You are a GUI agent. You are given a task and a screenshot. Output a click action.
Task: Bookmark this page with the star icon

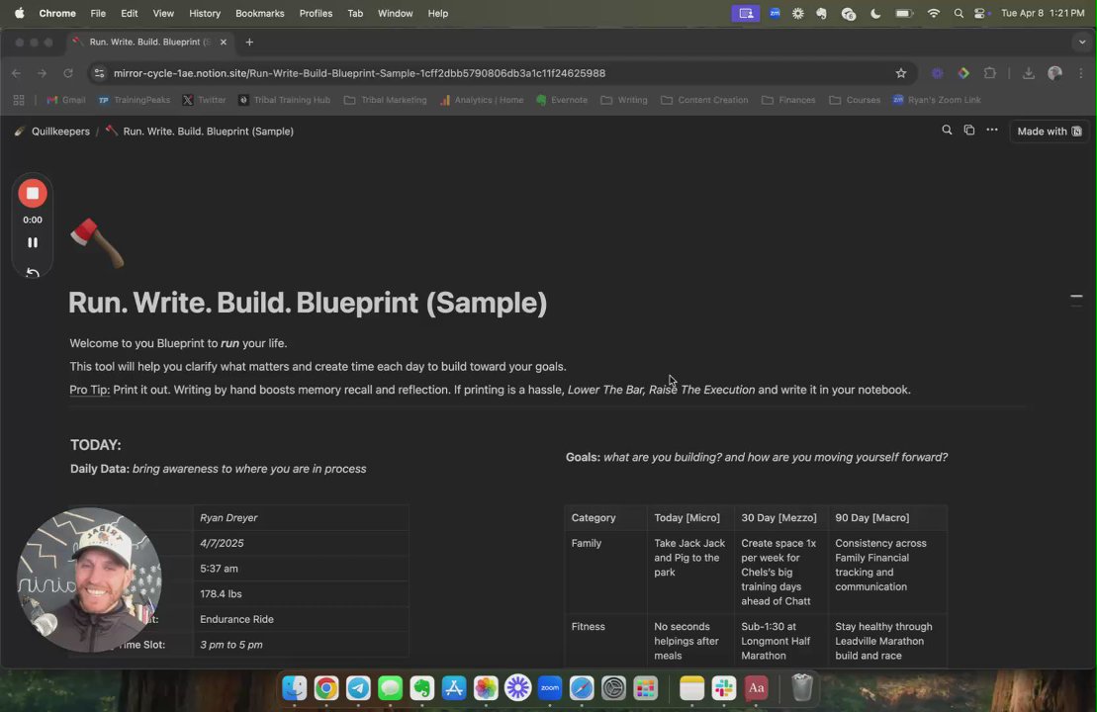click(x=901, y=73)
